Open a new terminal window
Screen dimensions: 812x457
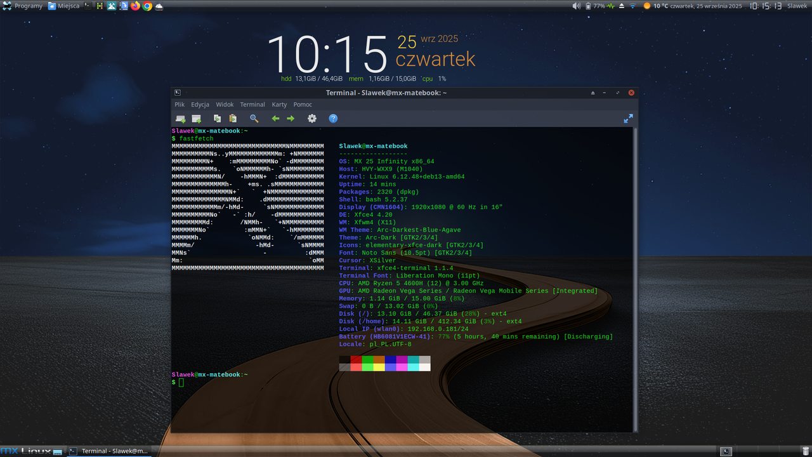coord(197,119)
